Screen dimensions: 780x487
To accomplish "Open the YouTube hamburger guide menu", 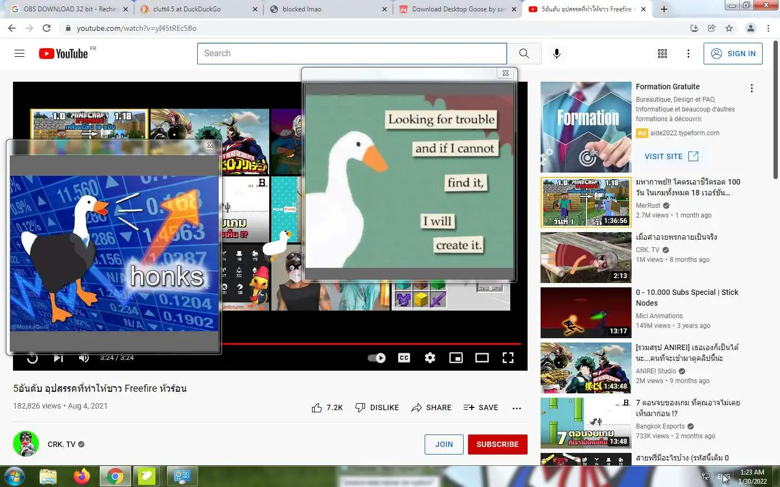I will point(19,53).
